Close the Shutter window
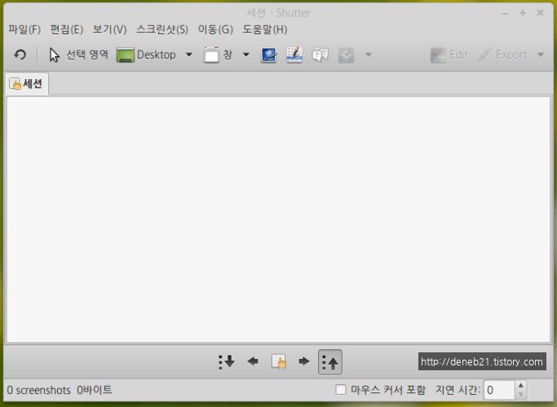Screen dimensions: 557x407 click(540, 13)
